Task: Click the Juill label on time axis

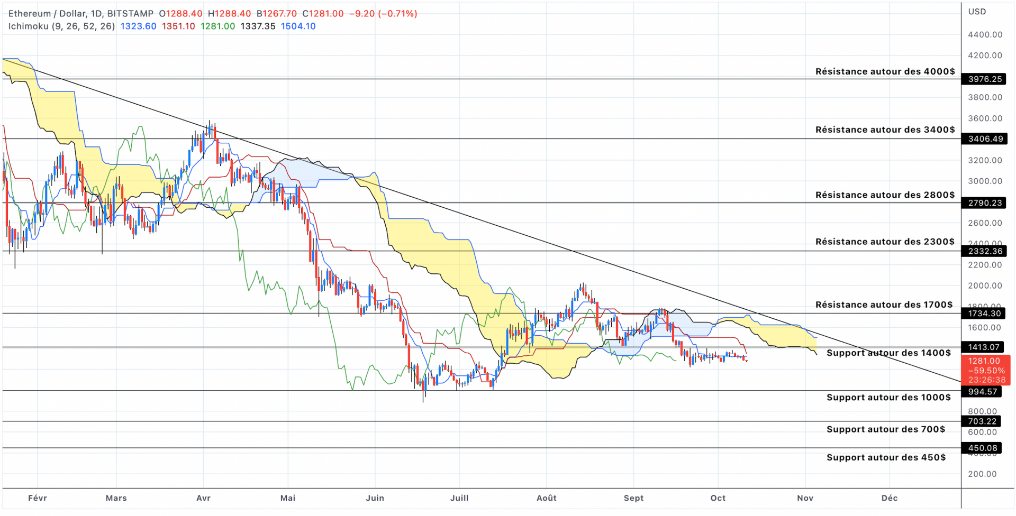Action: (x=459, y=498)
